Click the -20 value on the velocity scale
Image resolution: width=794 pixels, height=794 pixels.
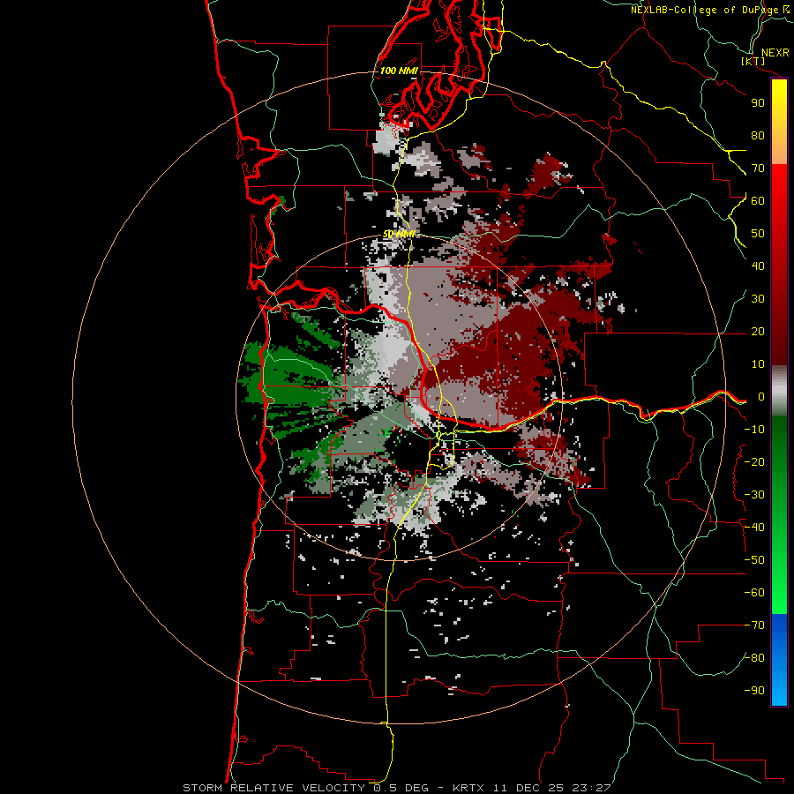click(x=754, y=462)
